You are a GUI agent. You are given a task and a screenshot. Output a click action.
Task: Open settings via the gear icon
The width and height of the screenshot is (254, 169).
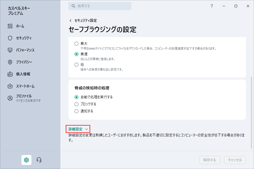[x=26, y=160]
